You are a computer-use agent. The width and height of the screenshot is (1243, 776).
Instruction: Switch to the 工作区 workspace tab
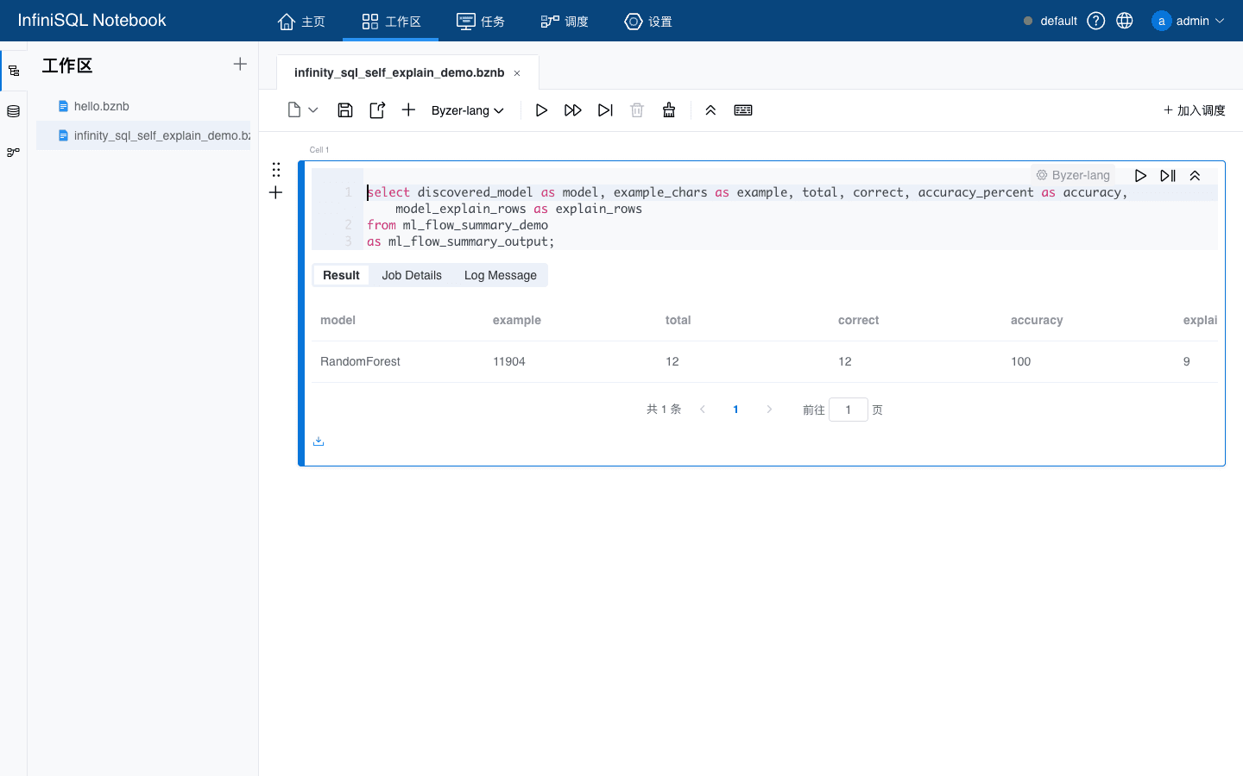click(x=391, y=22)
